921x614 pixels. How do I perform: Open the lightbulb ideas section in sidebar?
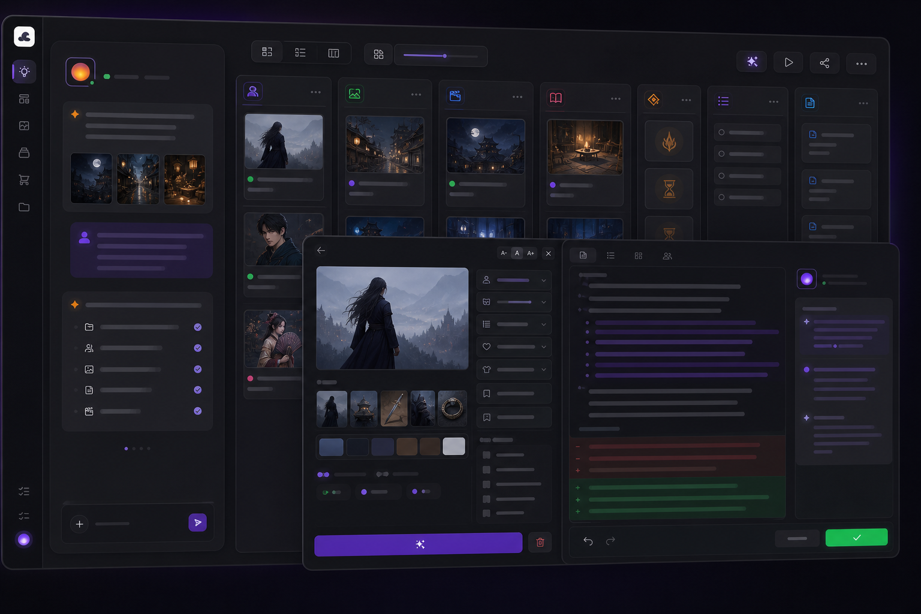point(24,72)
